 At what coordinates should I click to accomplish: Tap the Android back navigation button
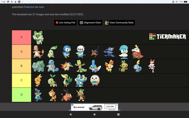71,114
